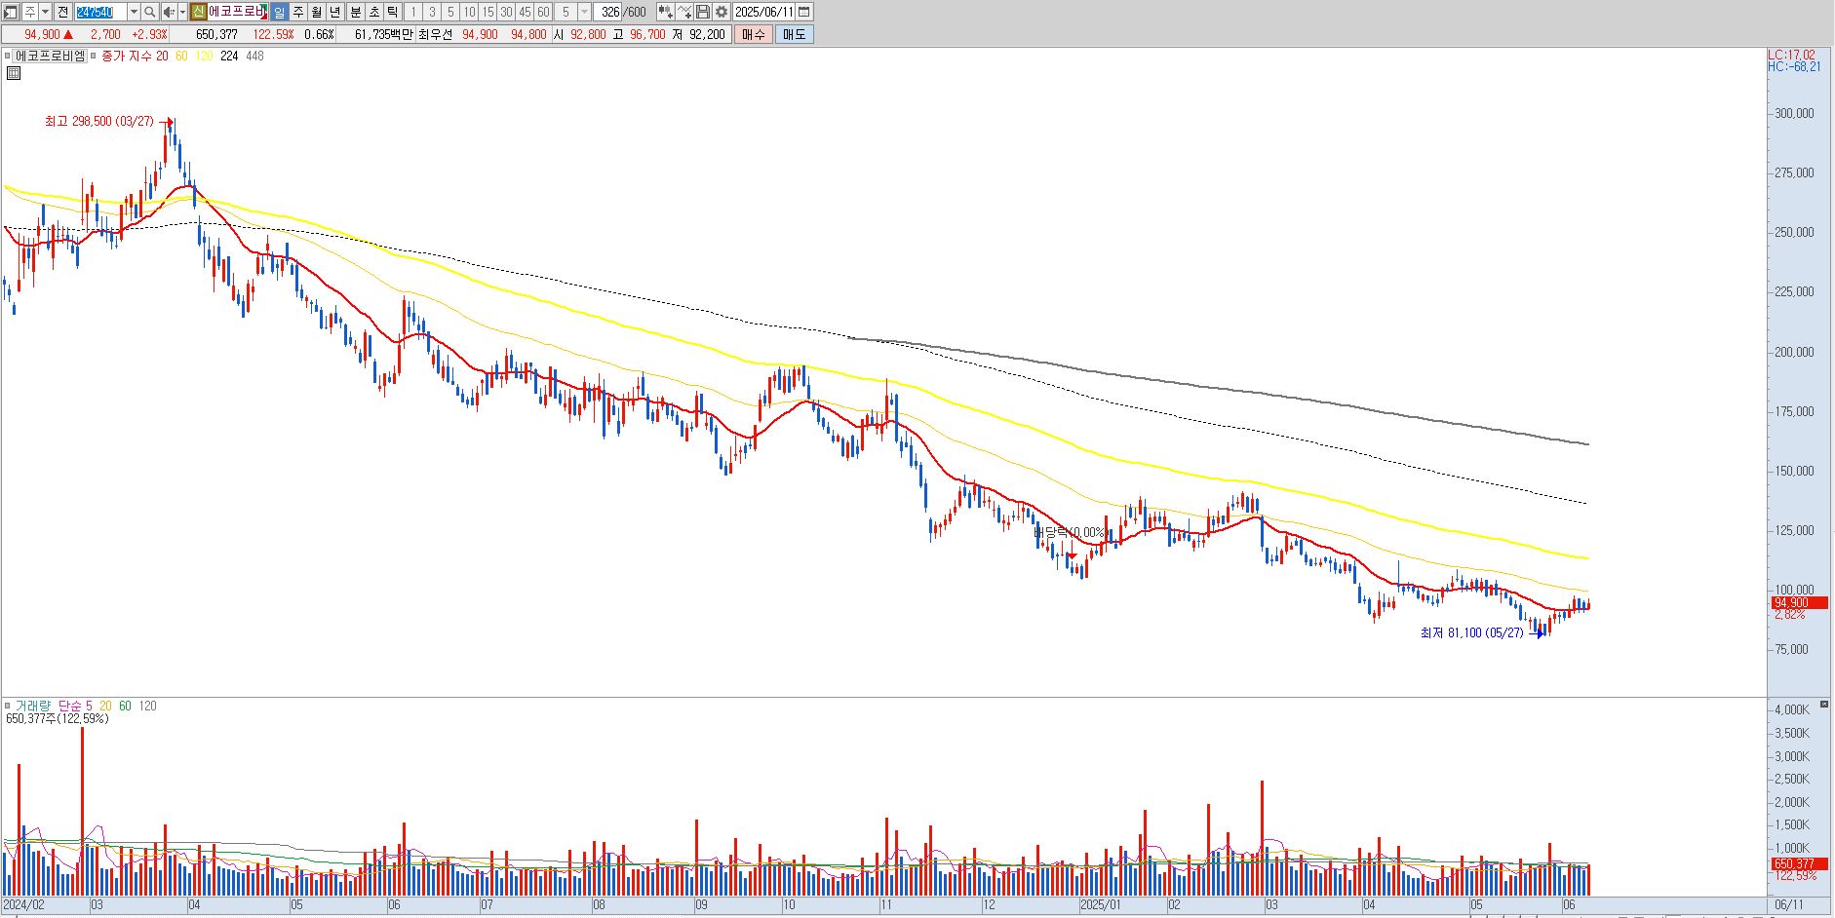Click the line drawing tool icon
The width and height of the screenshot is (1835, 918).
(x=684, y=12)
